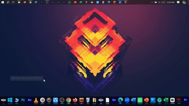Open WhatsApp from the bottom dock
This screenshot has height=106, width=189.
140,100
